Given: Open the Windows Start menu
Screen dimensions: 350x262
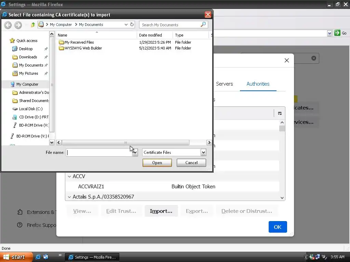Looking at the screenshot, I should click(x=16, y=257).
